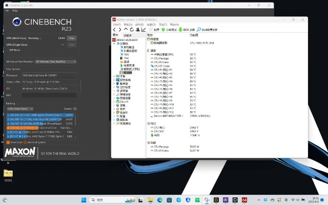
Task: Click the AIDA64 Back navigation arrow
Action: point(114,30)
